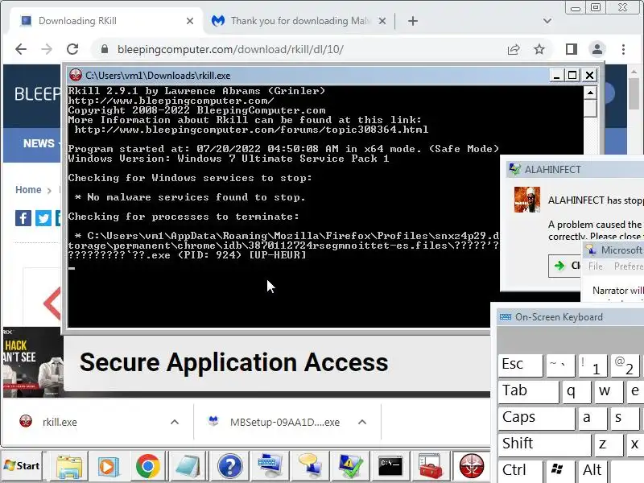Expand rkill.exe download options chevron
The width and height of the screenshot is (644, 483).
175,422
